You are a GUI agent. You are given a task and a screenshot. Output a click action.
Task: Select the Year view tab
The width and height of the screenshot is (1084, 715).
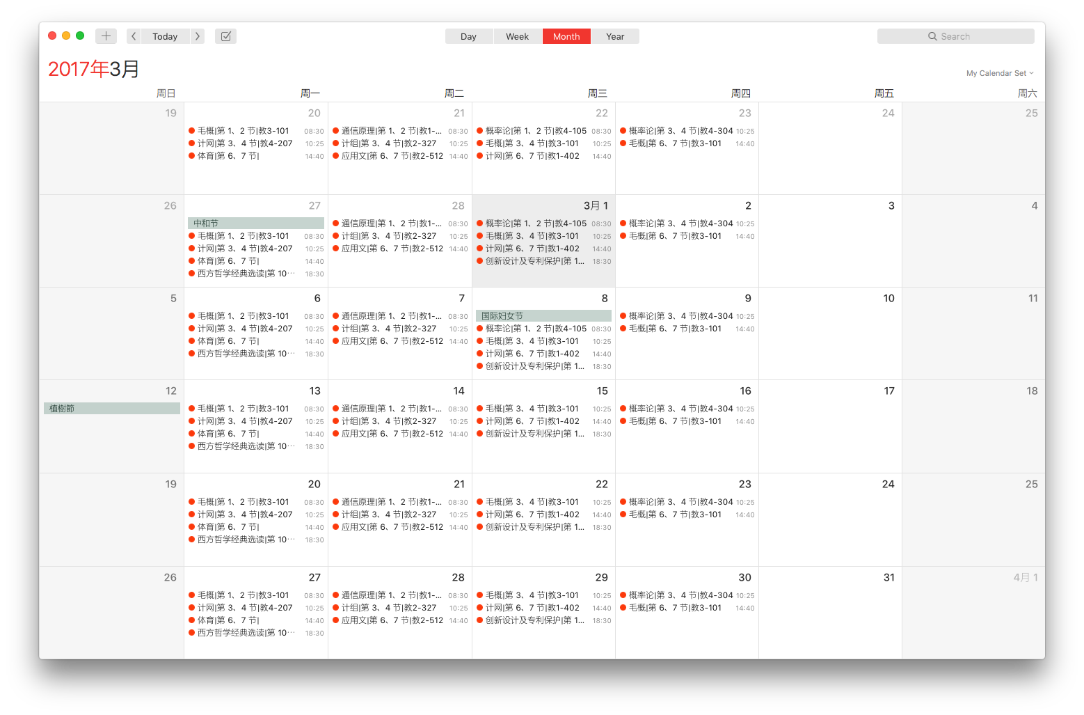click(615, 36)
